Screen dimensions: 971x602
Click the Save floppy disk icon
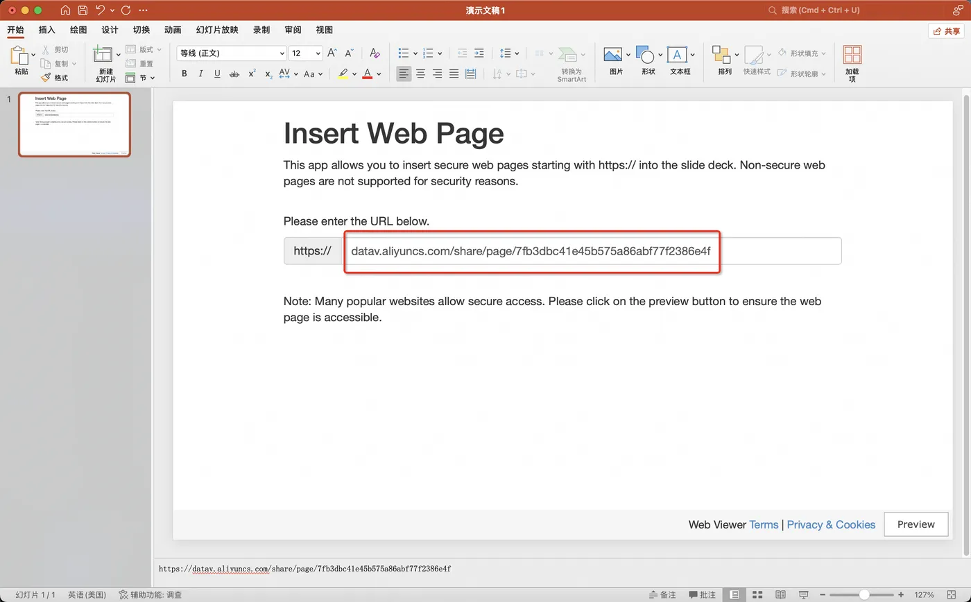coord(83,10)
